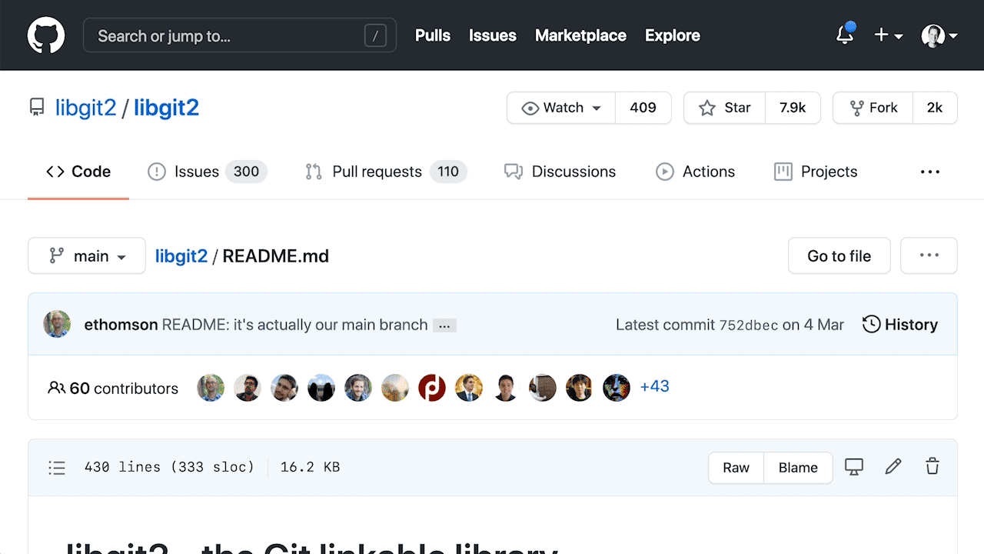Click the README.md file name
Image resolution: width=984 pixels, height=554 pixels.
point(276,256)
